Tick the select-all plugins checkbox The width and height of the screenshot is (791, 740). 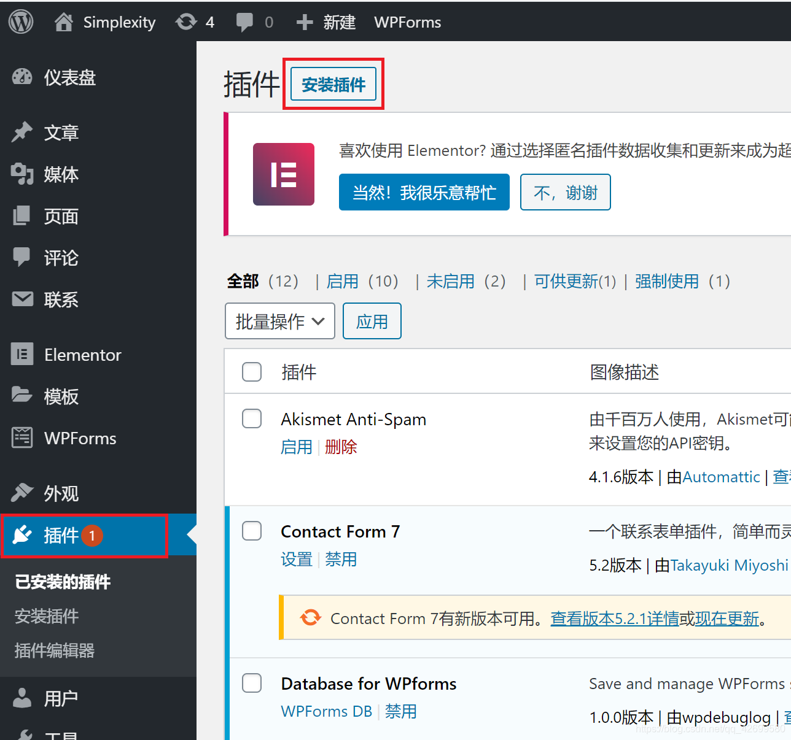(252, 372)
